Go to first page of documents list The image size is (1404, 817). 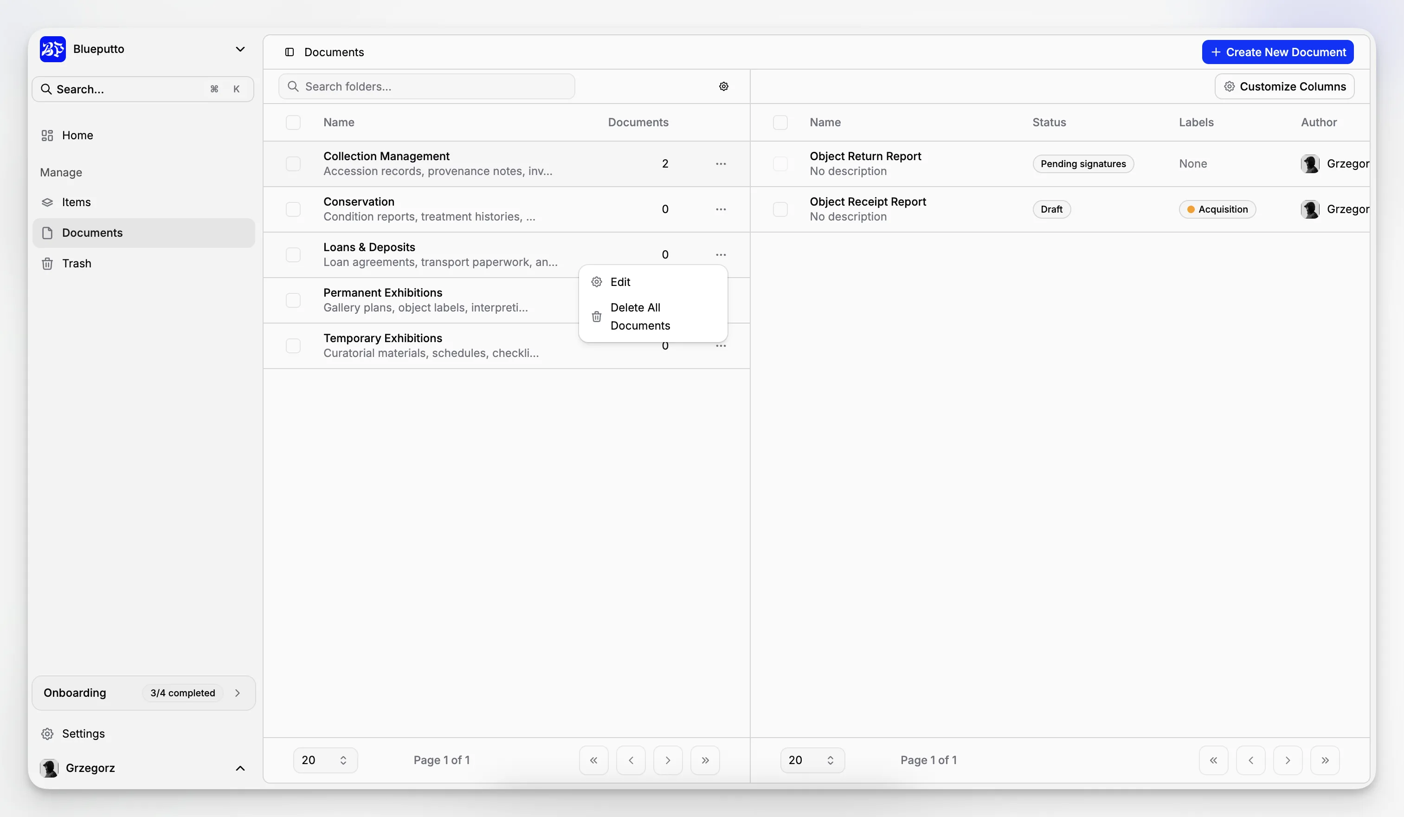(x=1213, y=760)
